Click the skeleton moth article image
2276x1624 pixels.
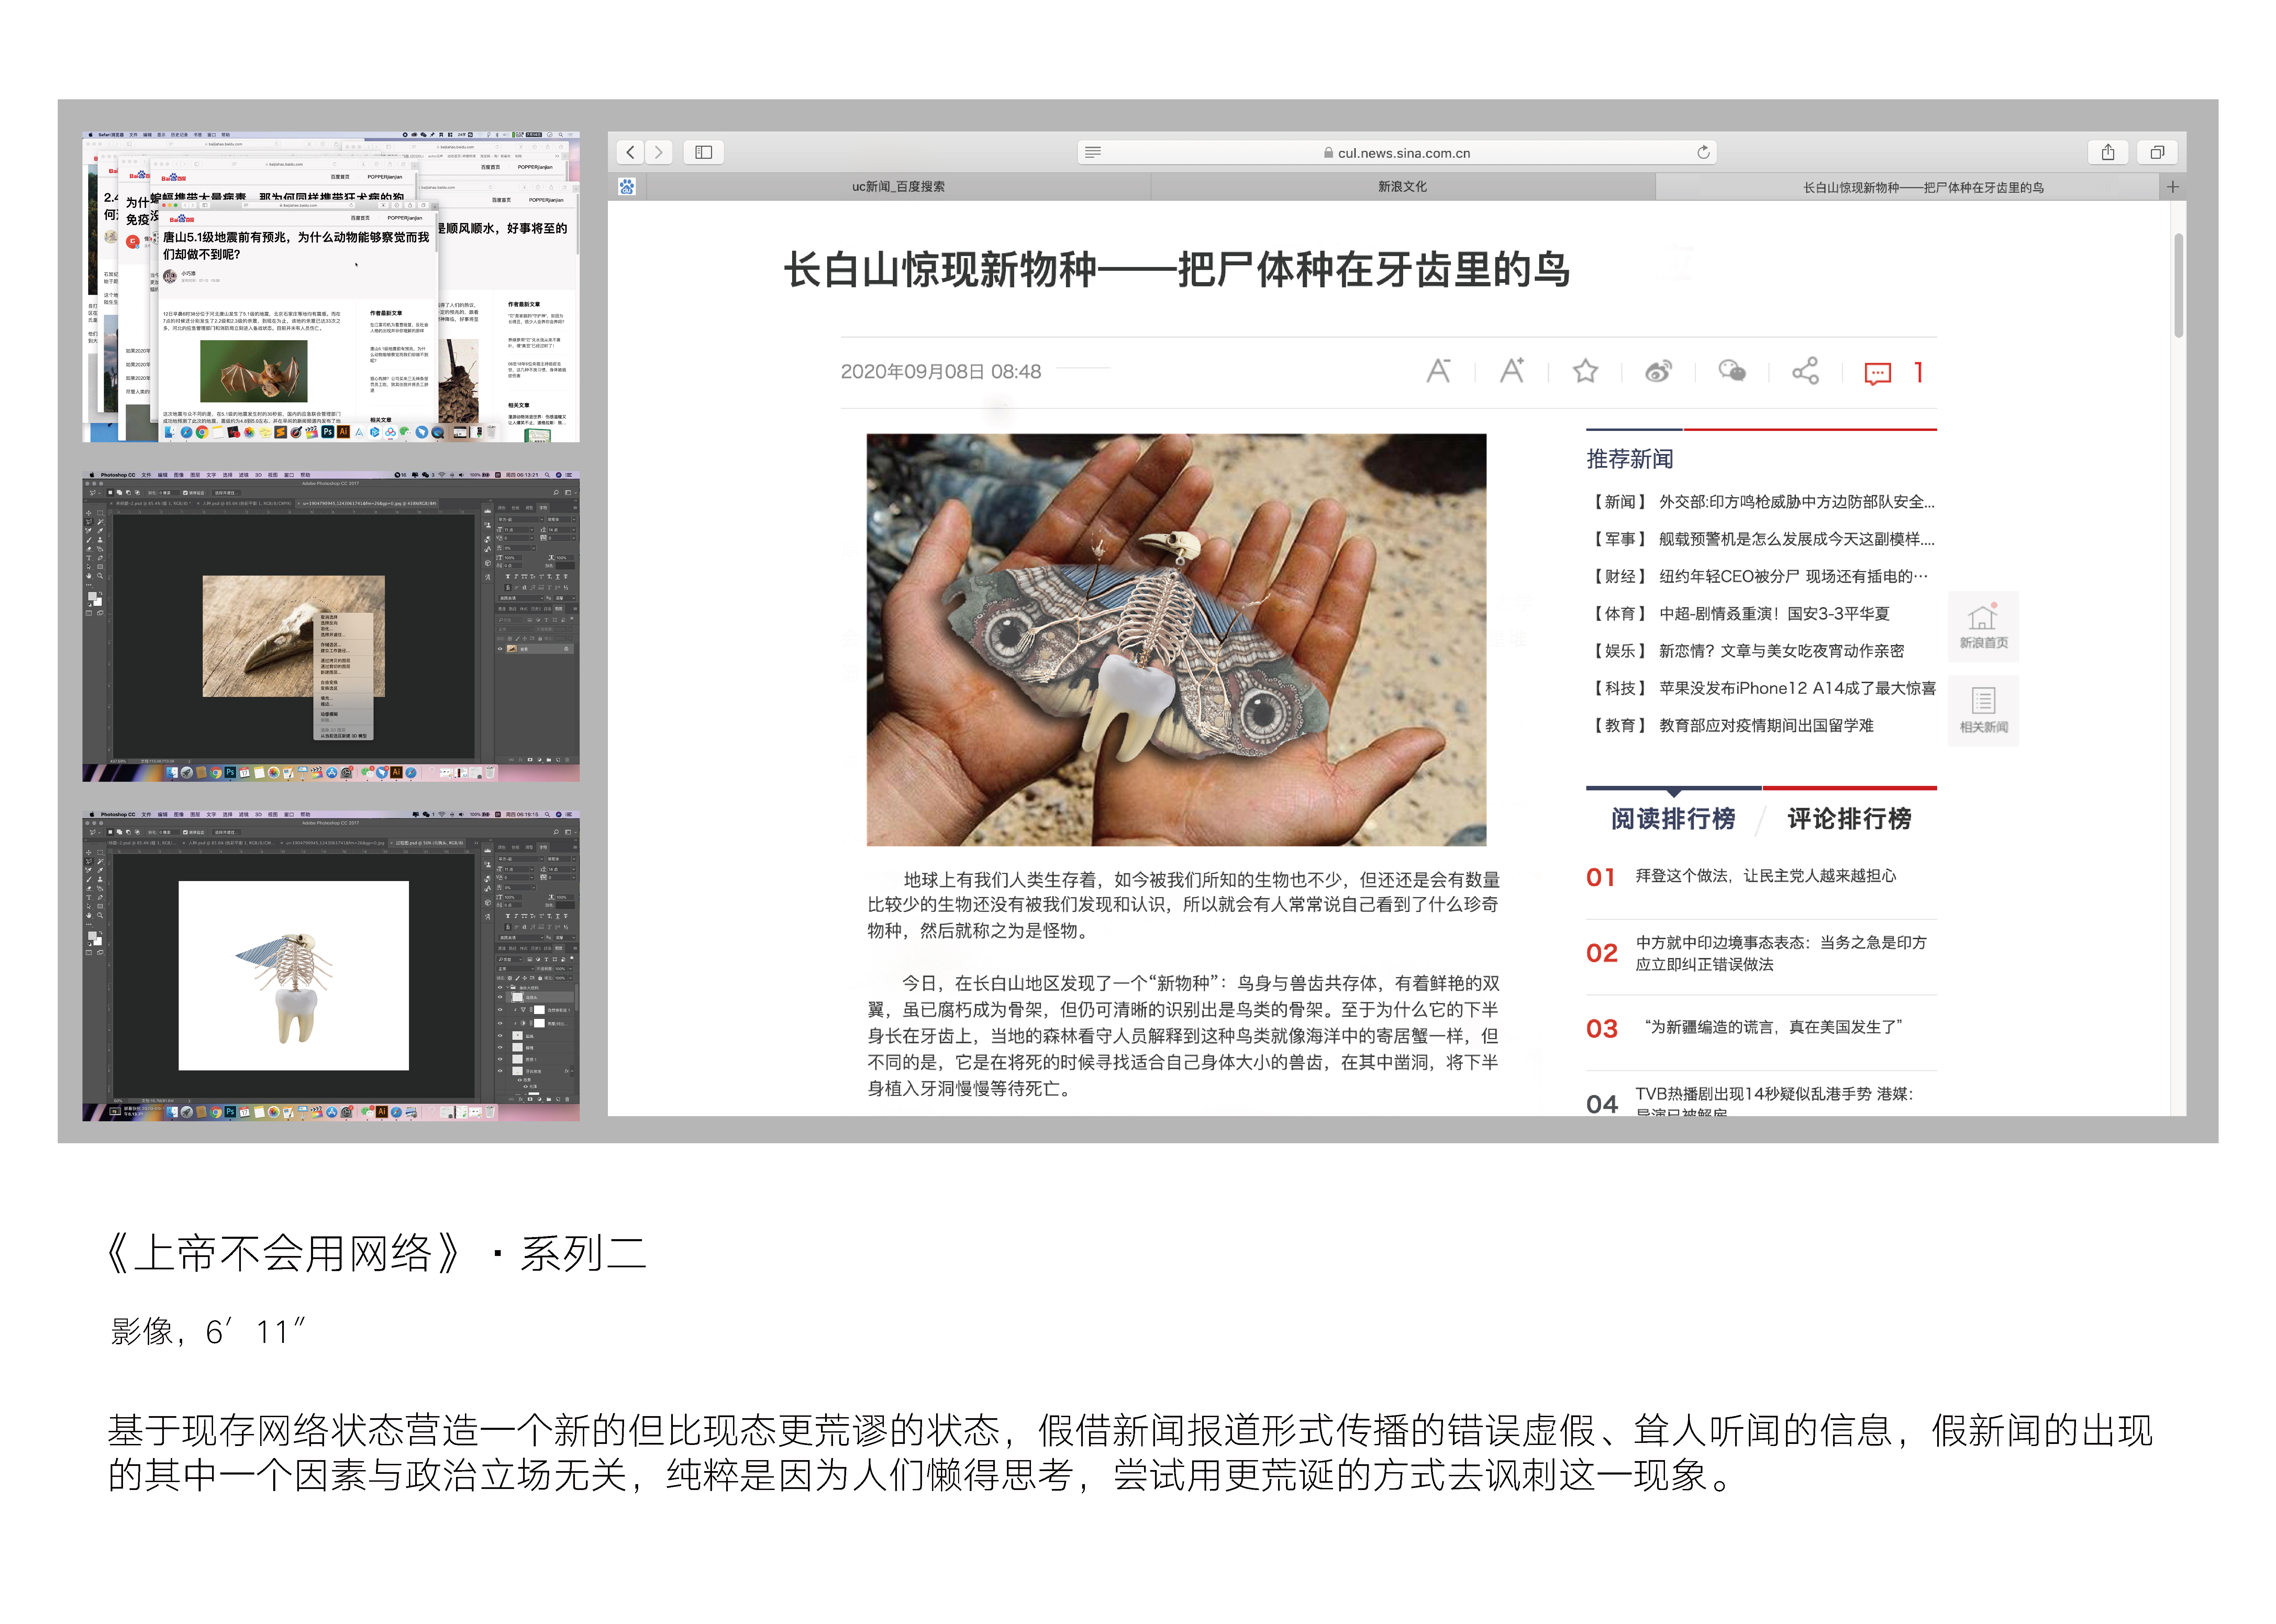(1176, 639)
